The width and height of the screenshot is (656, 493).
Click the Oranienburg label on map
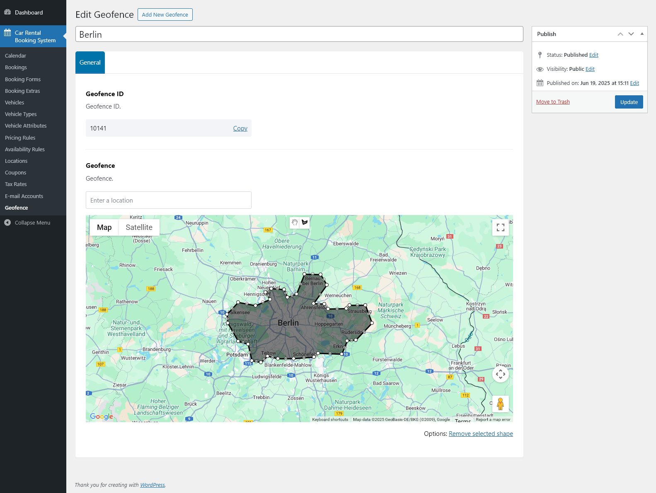(263, 264)
